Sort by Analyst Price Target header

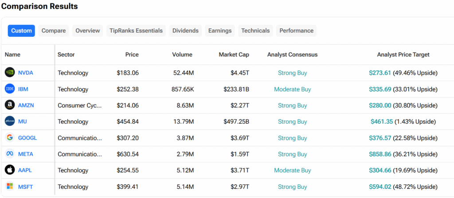pyautogui.click(x=403, y=54)
